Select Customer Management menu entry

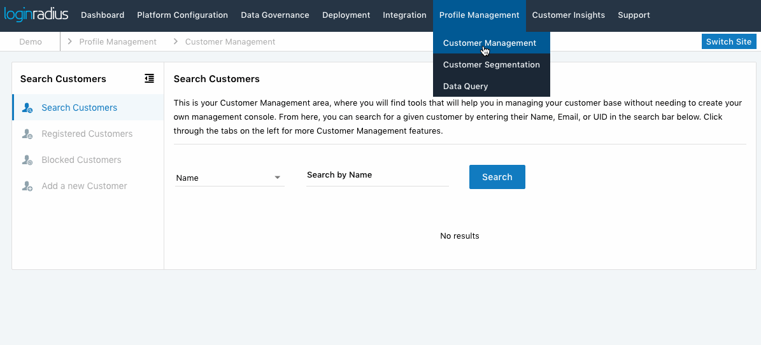tap(490, 43)
